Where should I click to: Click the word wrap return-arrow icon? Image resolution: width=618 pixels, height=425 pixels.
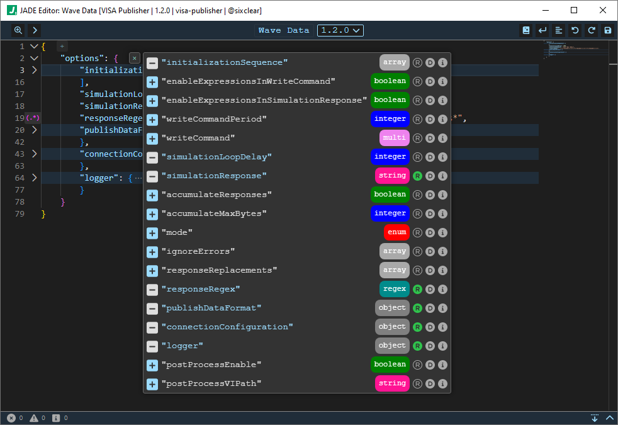[x=542, y=30]
